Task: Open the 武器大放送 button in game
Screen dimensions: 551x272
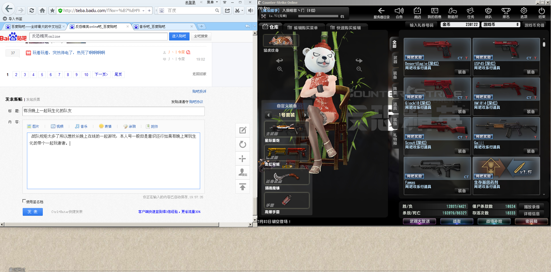Action: (x=419, y=221)
